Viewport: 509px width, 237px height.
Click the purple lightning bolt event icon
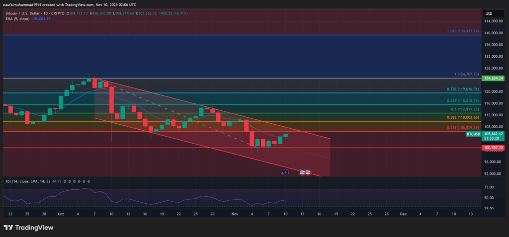pos(285,172)
